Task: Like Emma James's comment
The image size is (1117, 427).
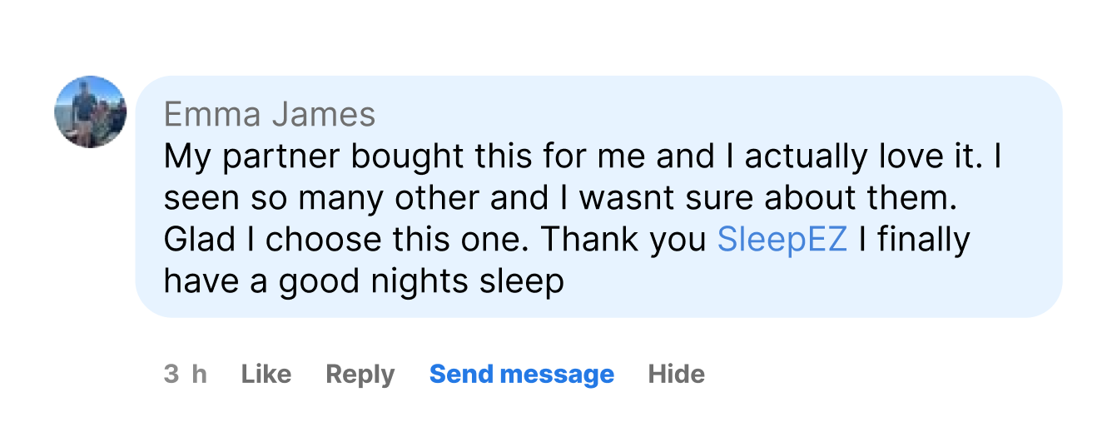Action: [x=266, y=375]
